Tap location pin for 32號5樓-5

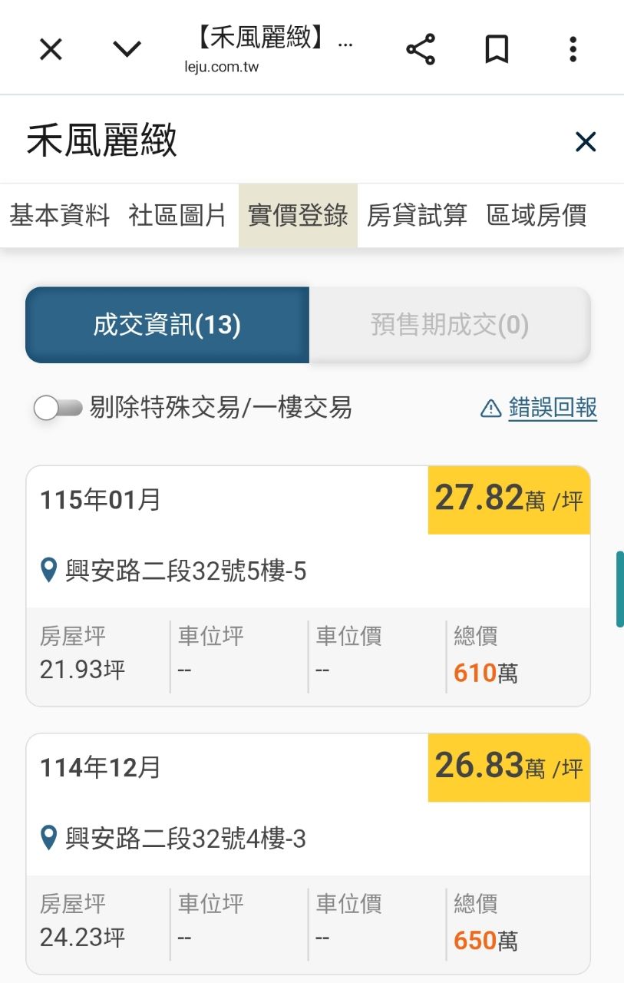(49, 571)
